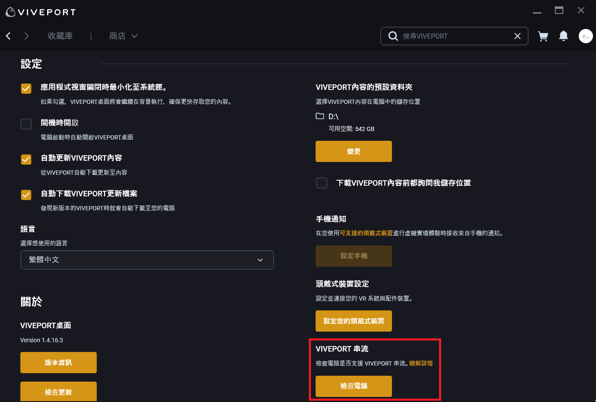596x402 pixels.
Task: Click the 關於 heading
Action: 31,302
